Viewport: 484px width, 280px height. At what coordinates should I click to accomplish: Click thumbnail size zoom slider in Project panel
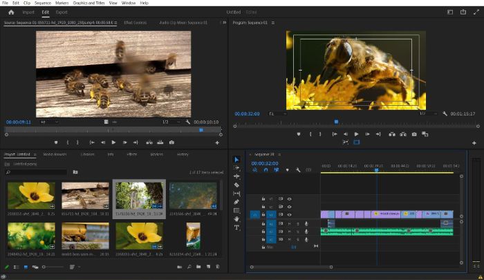pos(52,267)
